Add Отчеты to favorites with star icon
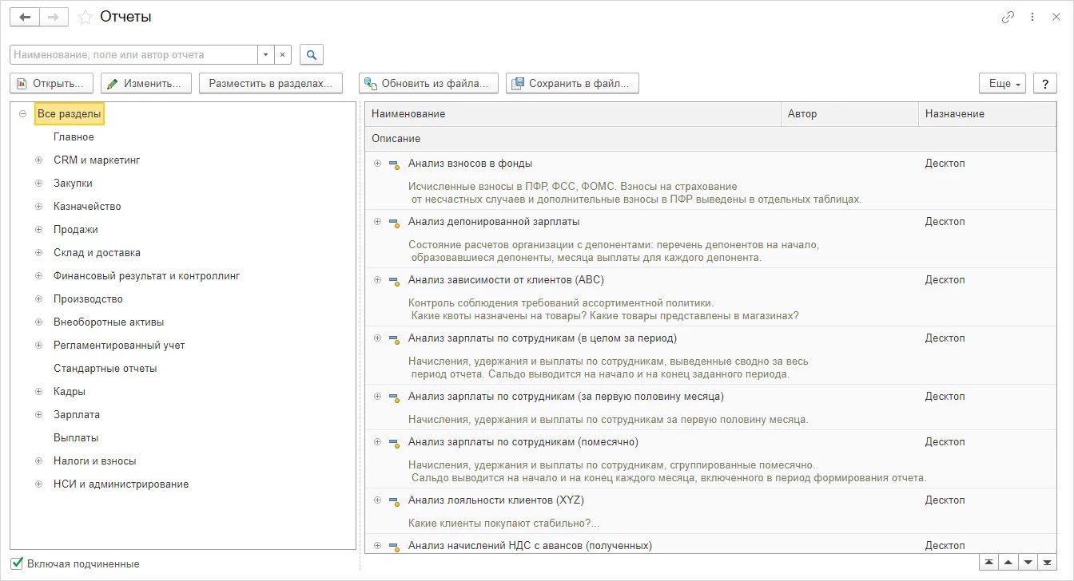Image resolution: width=1074 pixels, height=581 pixels. pyautogui.click(x=85, y=17)
